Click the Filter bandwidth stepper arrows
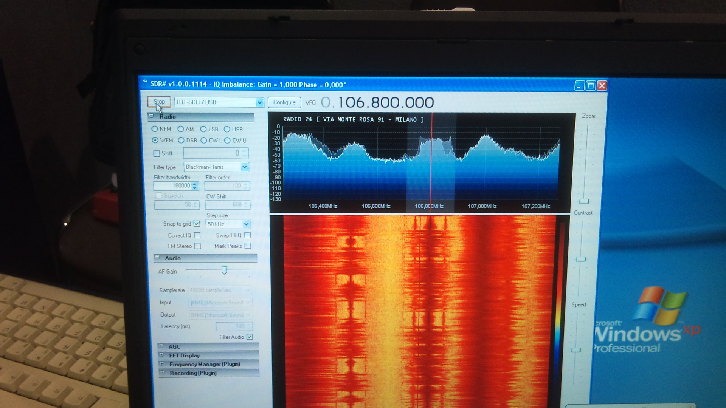This screenshot has width=726, height=408. [195, 186]
